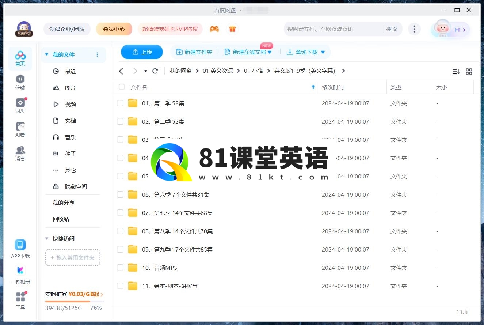Toggle the select-all checkbox in header
This screenshot has width=484, height=325.
tap(122, 87)
